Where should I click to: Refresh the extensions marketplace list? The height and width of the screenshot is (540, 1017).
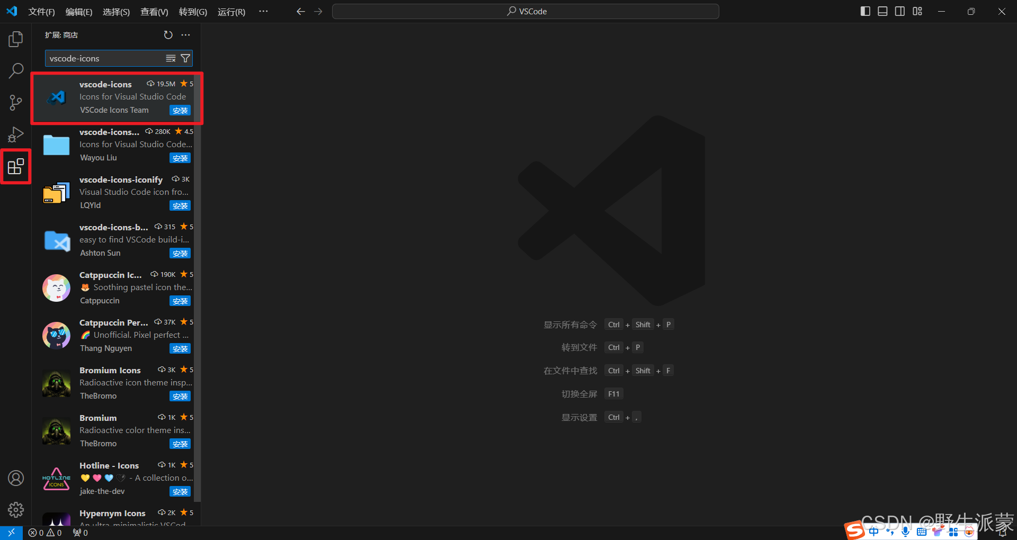168,35
